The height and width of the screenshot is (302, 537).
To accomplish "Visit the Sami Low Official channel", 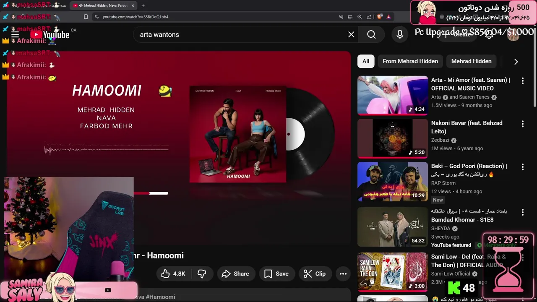I will point(451,274).
